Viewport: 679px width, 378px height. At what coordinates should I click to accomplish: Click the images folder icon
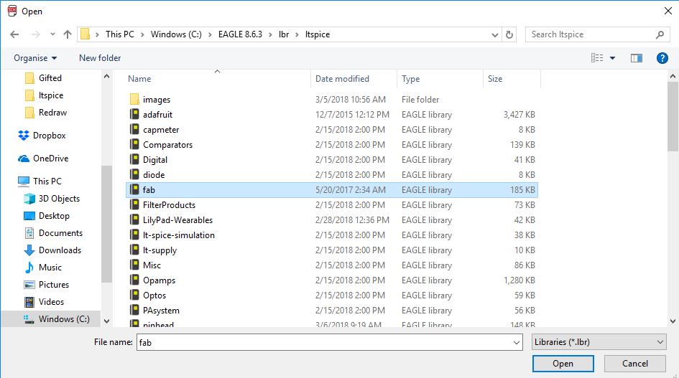point(134,100)
